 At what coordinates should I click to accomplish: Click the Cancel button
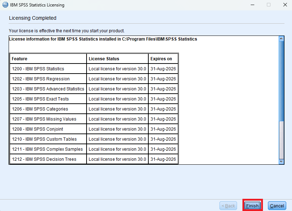[x=277, y=206]
